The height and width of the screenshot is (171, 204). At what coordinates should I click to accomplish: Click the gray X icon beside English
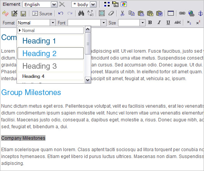pyautogui.click(x=62, y=4)
